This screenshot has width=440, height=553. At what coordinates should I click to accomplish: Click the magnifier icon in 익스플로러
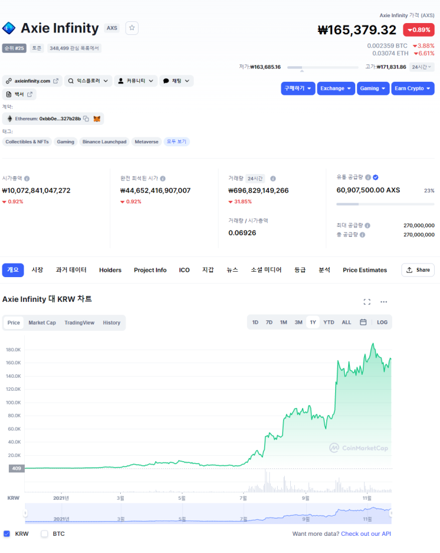click(71, 81)
